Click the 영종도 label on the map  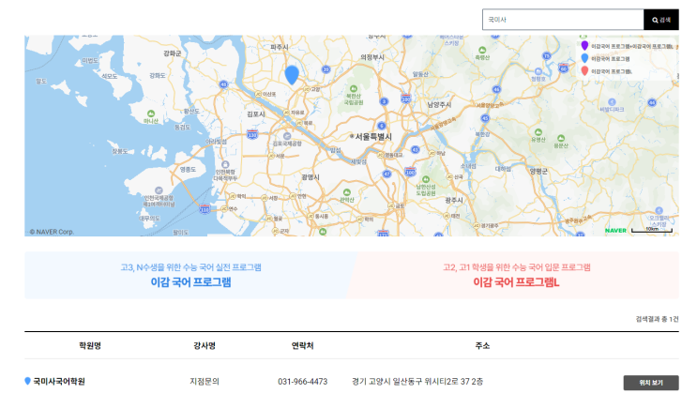pos(188,170)
